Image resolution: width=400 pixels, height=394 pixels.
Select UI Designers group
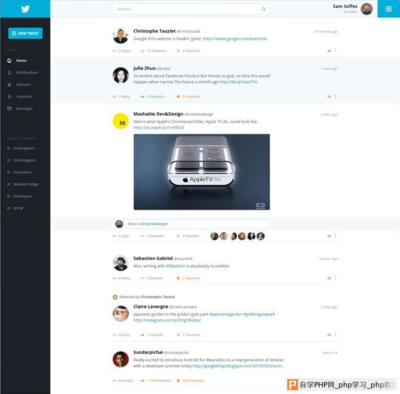point(21,148)
